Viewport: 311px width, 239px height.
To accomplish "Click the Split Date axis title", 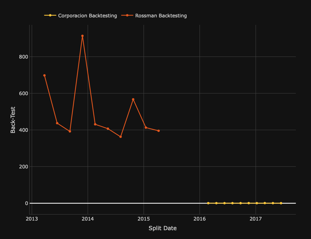I will pyautogui.click(x=162, y=228).
